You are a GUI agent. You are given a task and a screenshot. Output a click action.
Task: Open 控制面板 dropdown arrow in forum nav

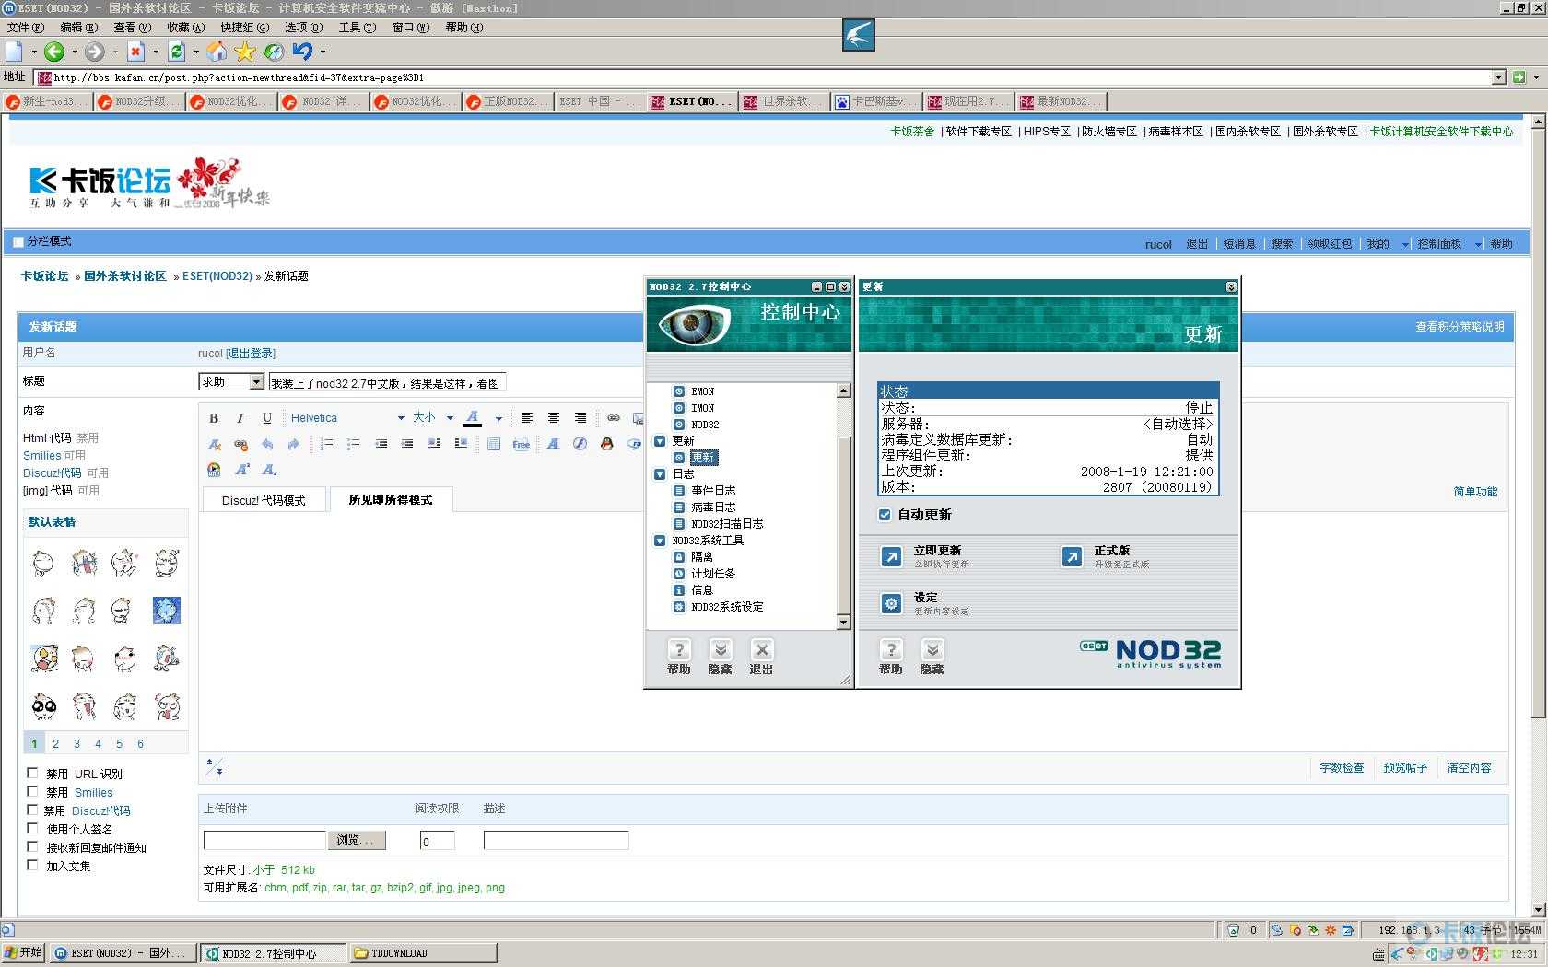[1478, 245]
